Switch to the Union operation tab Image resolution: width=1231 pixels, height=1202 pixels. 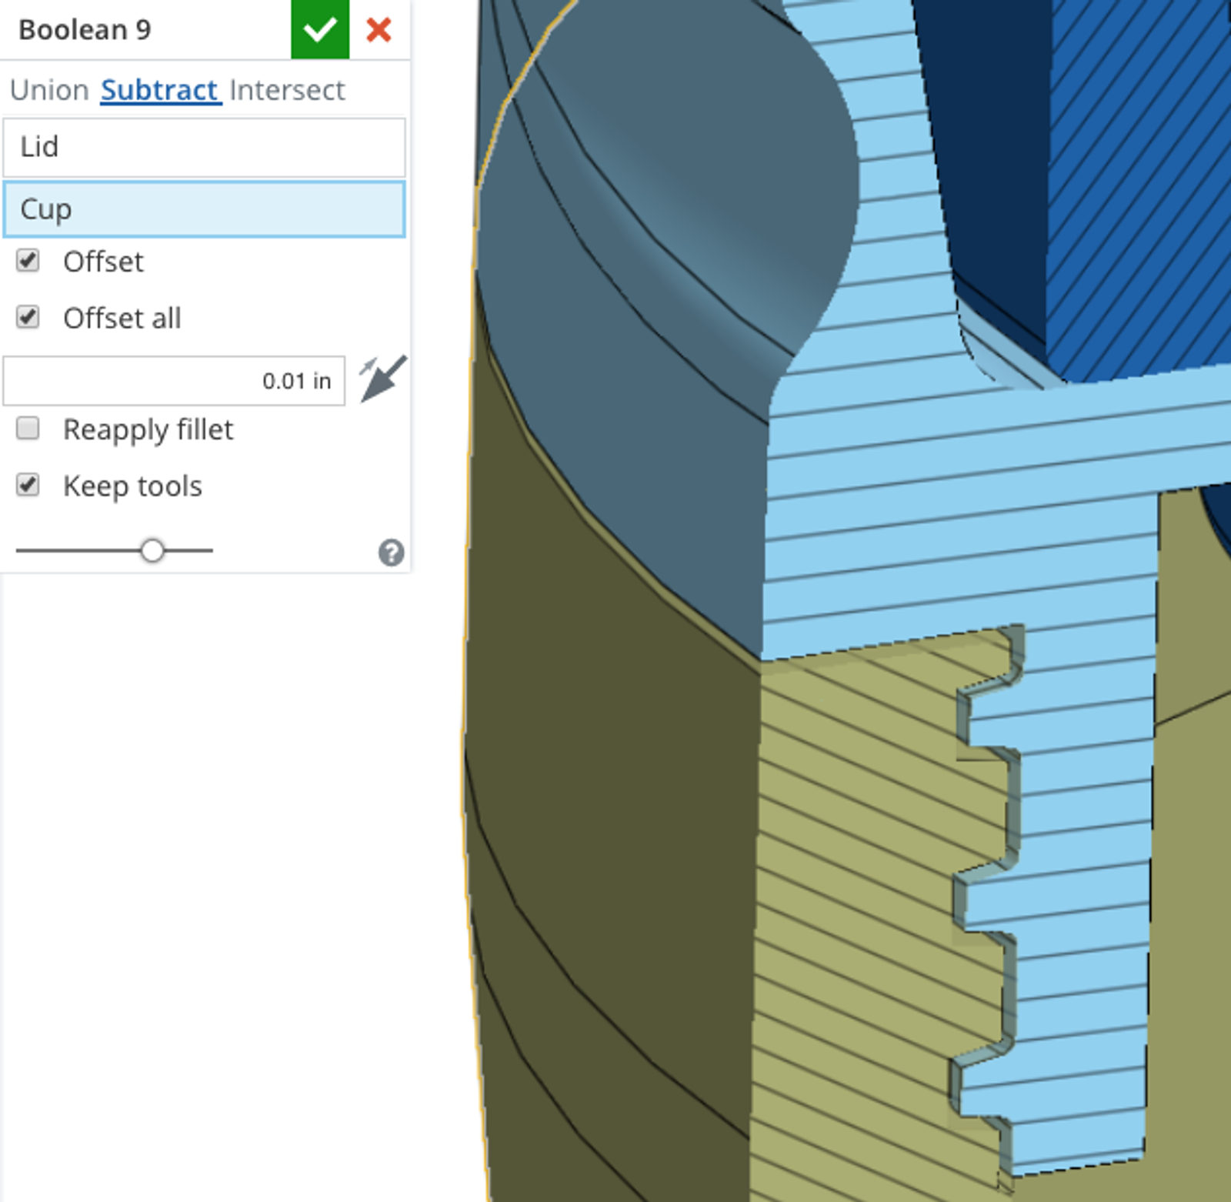pyautogui.click(x=49, y=90)
